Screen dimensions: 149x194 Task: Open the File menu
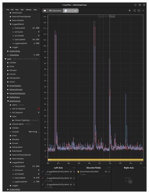8,10
